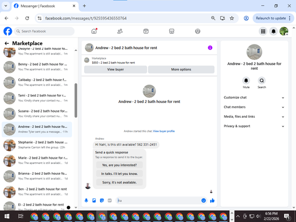
Task: Open the Calibaby conversation
Action: [x=37, y=82]
